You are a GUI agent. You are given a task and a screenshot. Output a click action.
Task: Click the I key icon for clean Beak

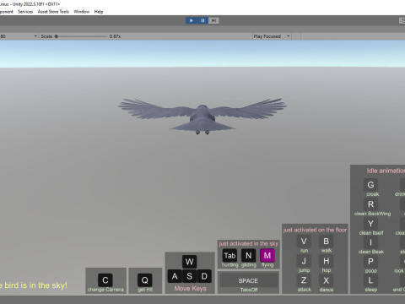tap(370, 242)
